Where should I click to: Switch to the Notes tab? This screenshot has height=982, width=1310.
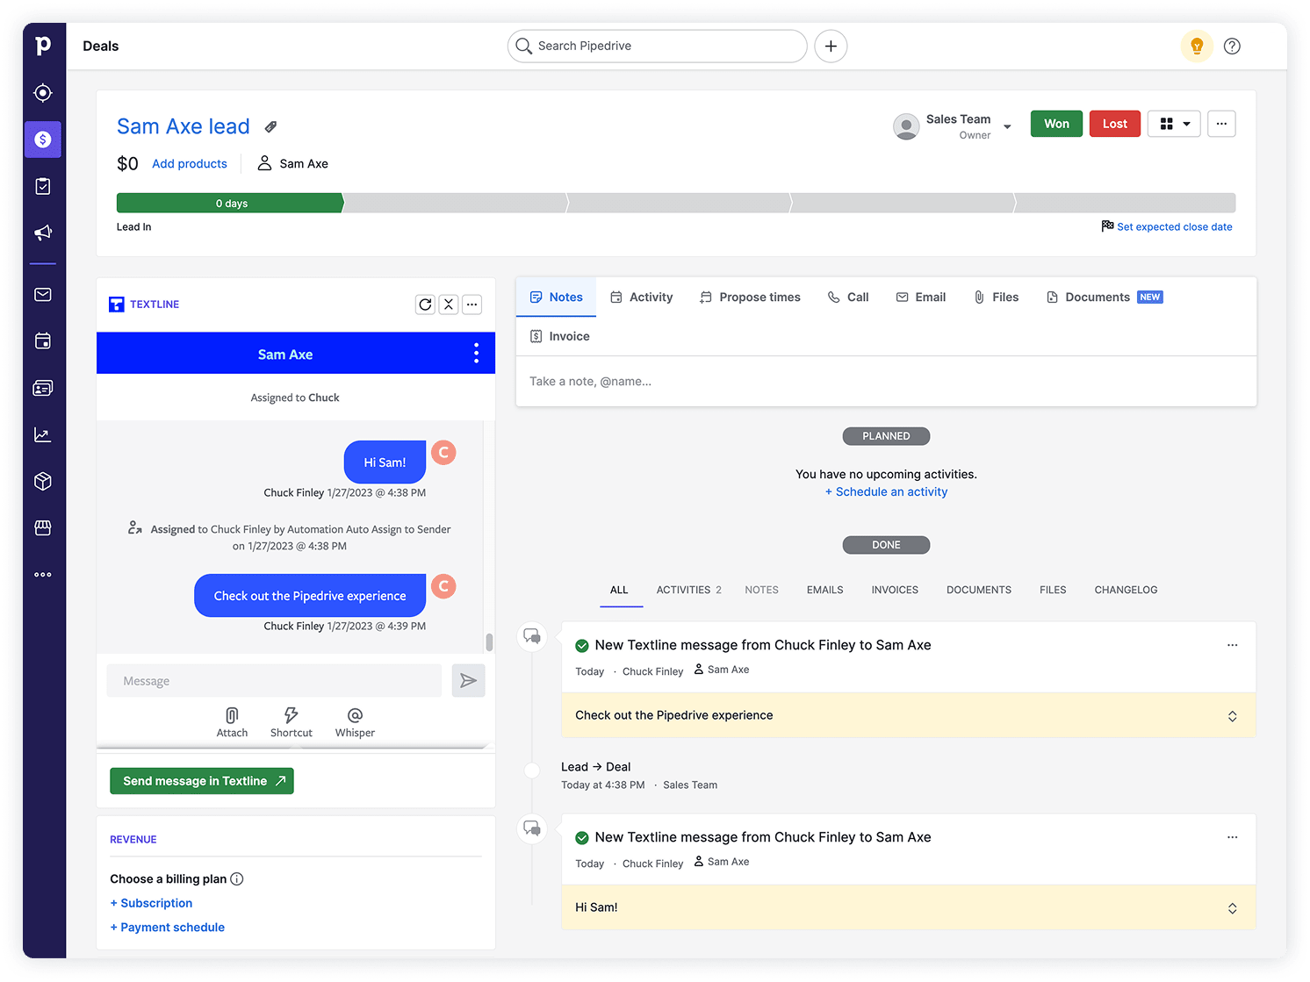click(556, 297)
